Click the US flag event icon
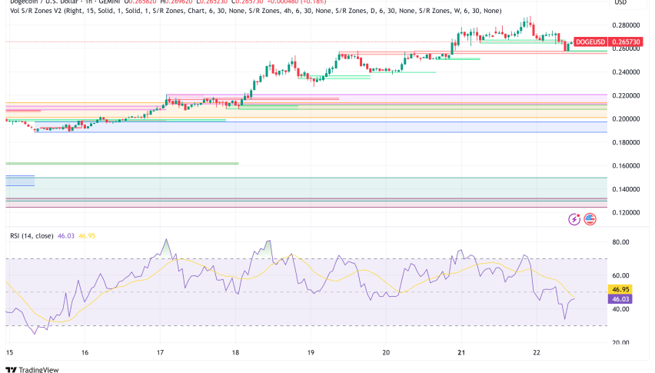655x373 pixels. pyautogui.click(x=590, y=219)
